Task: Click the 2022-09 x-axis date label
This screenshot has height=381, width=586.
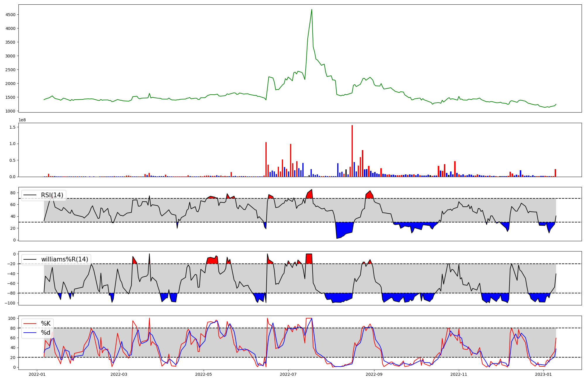Action: pyautogui.click(x=374, y=374)
